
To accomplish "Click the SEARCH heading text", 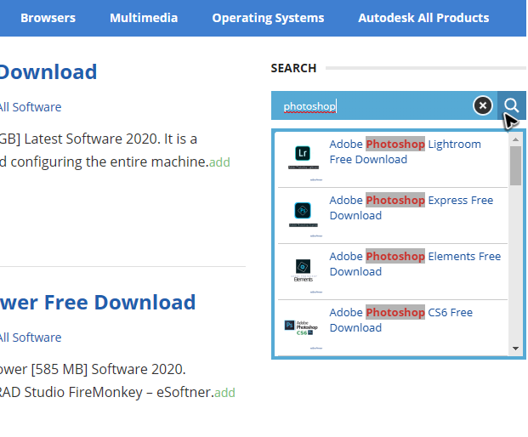I will click(293, 68).
